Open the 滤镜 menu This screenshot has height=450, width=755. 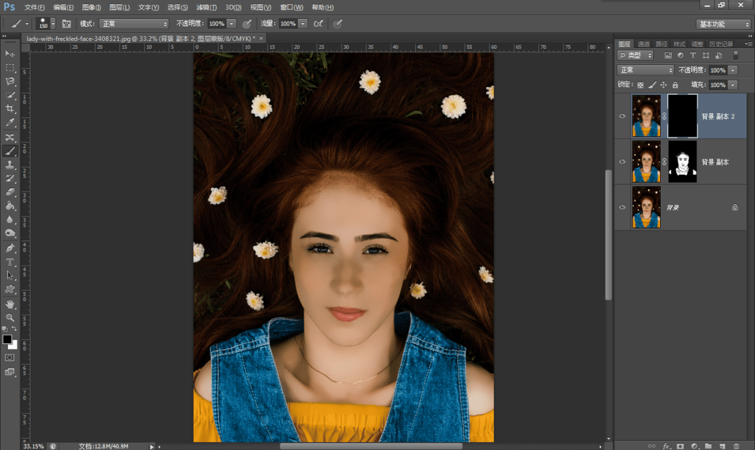coord(206,7)
